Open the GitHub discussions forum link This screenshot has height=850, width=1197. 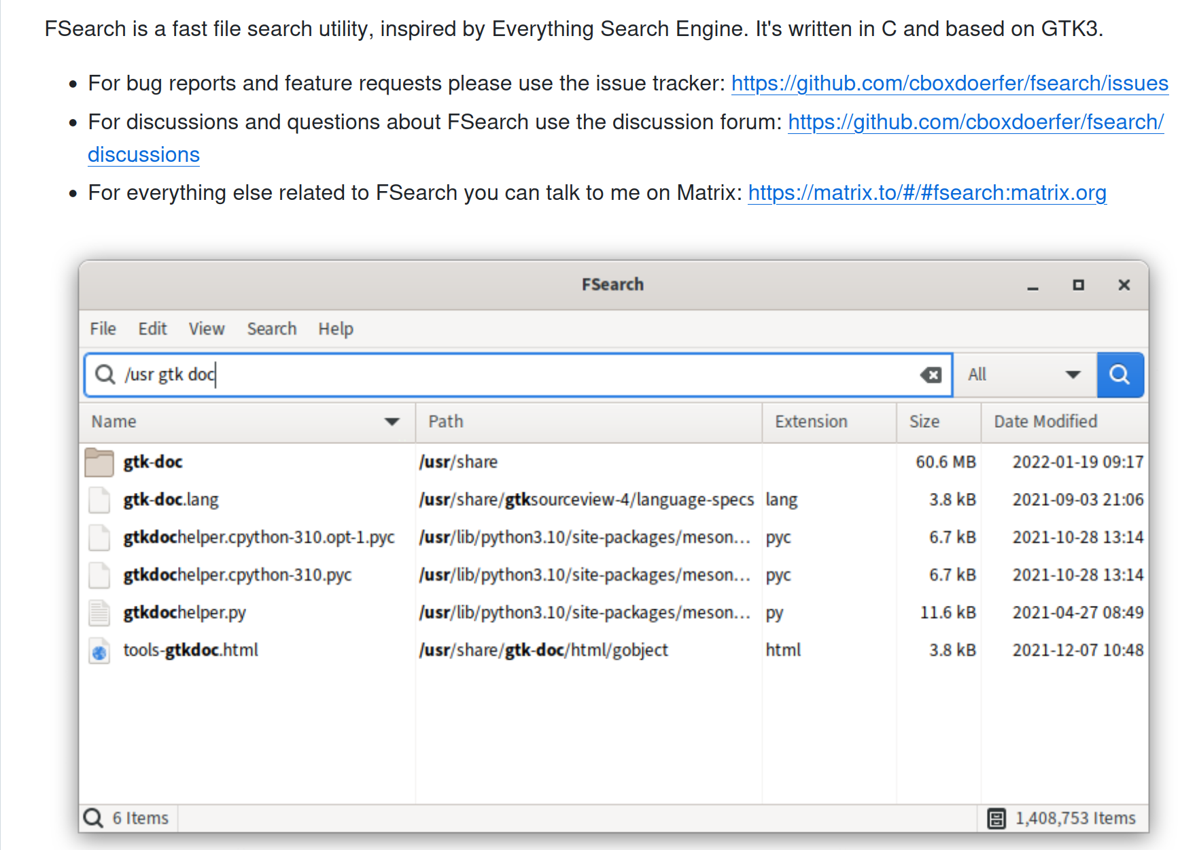[975, 122]
